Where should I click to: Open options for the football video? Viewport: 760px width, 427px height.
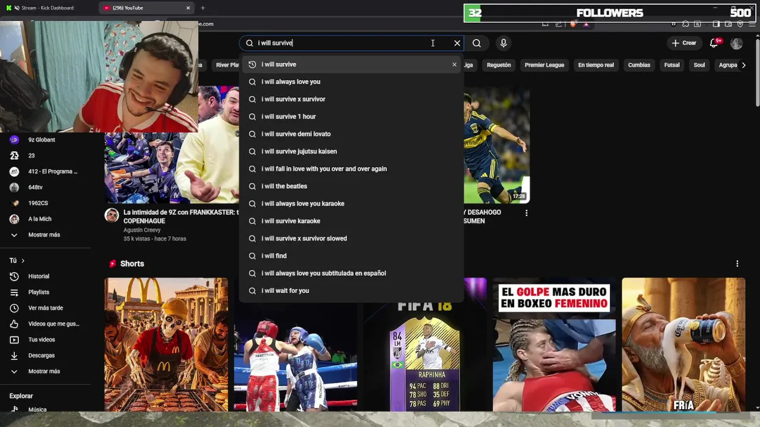[526, 212]
